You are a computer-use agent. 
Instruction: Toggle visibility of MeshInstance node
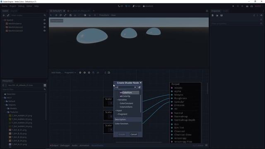[45, 24]
